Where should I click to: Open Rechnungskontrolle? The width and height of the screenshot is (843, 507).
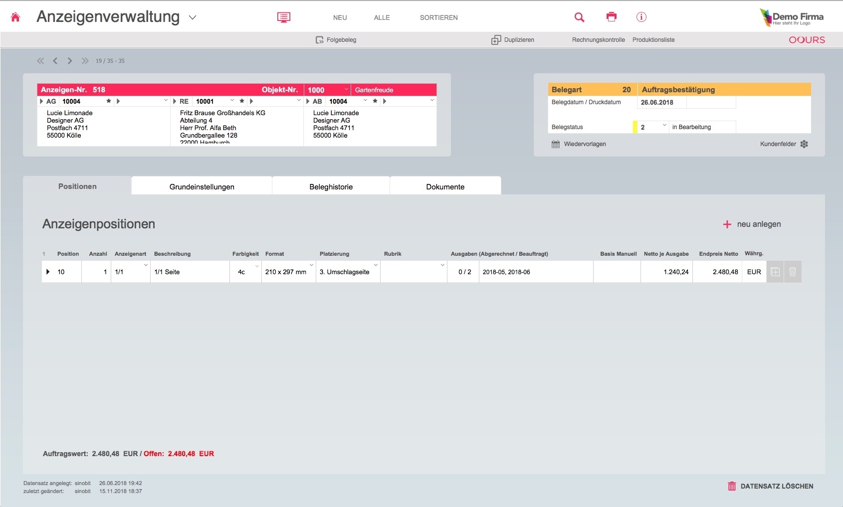pyautogui.click(x=599, y=40)
